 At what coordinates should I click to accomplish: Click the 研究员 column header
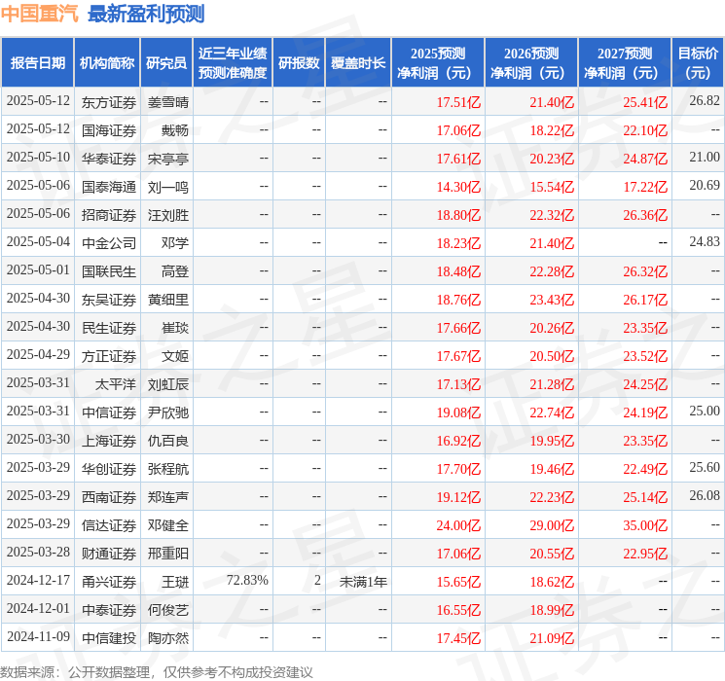point(166,63)
